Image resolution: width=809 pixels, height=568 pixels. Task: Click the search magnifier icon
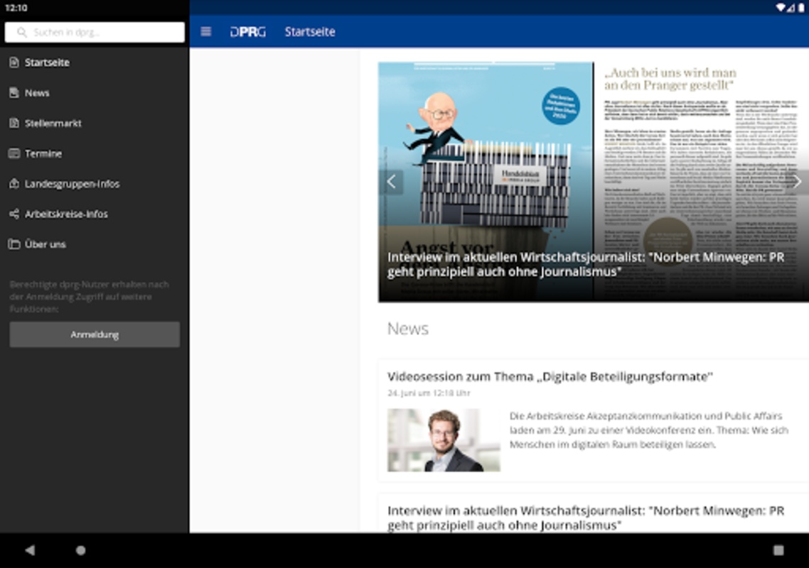pyautogui.click(x=21, y=32)
